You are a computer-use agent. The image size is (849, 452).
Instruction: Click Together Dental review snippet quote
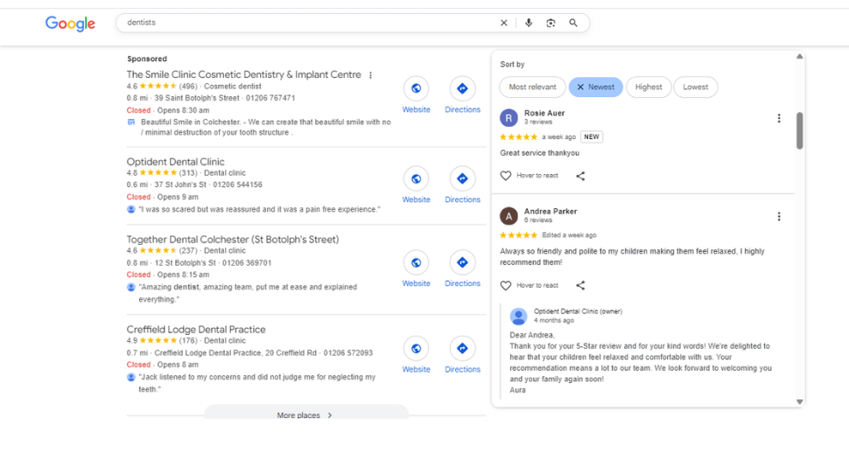[248, 293]
